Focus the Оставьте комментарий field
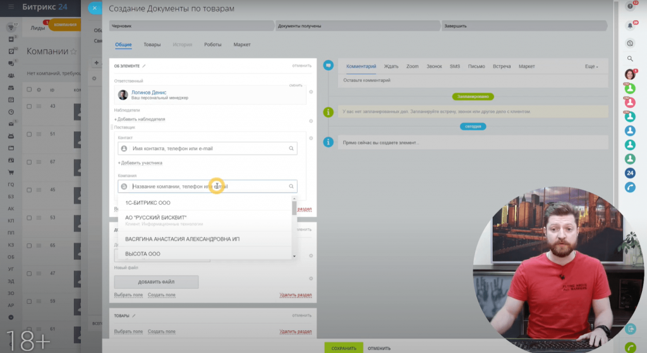The height and width of the screenshot is (353, 647). [473, 80]
